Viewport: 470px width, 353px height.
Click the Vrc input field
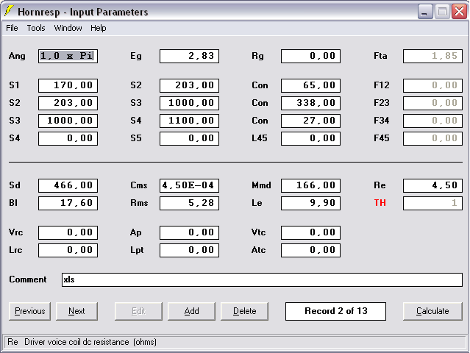(x=68, y=232)
